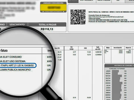Click the value '69,22'
The height and width of the screenshot is (100, 134).
point(59,55)
